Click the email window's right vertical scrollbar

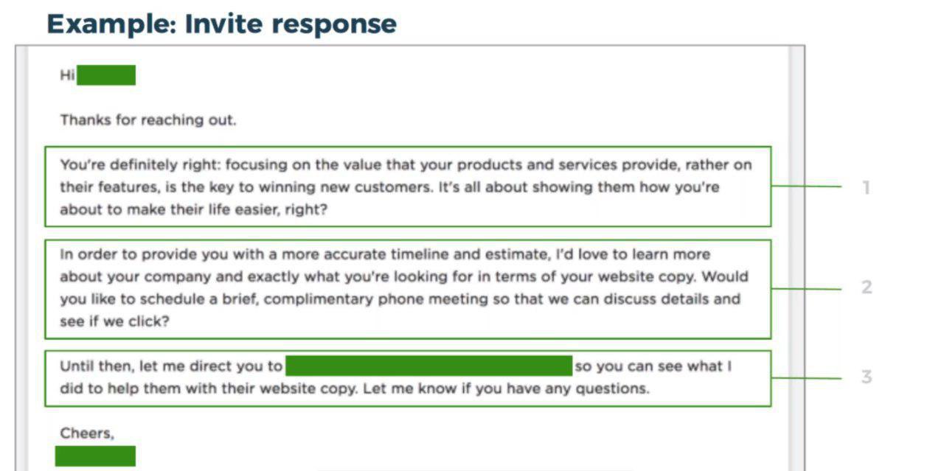796,258
